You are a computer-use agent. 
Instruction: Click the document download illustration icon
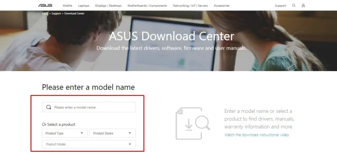193,123
